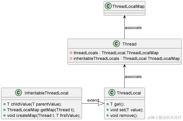The width and height of the screenshot is (183, 121).
Task: Select the void set(T value) method
Action: tap(127, 110)
